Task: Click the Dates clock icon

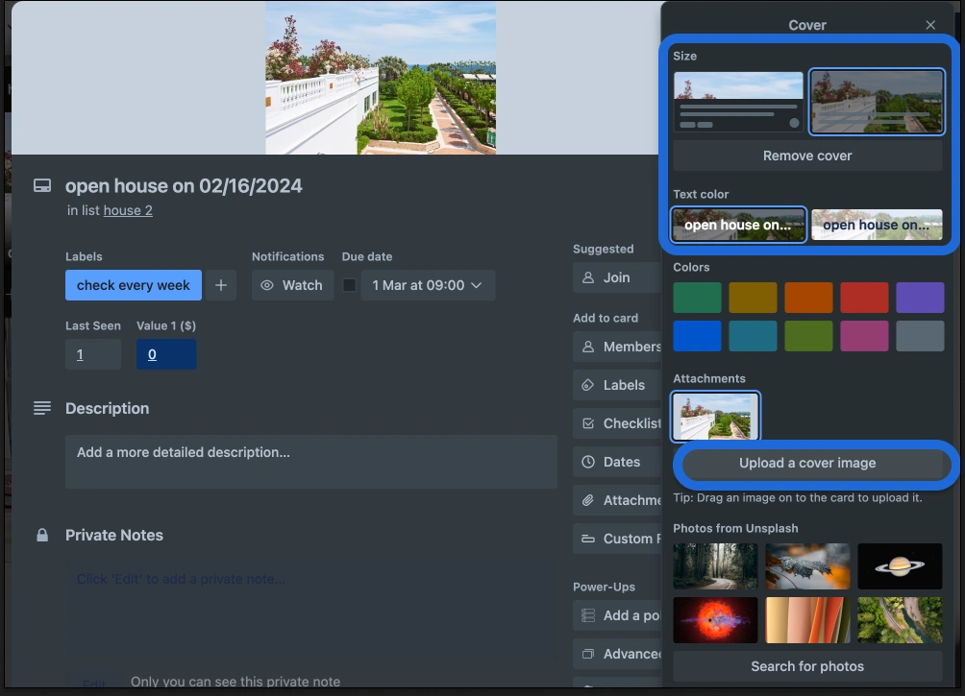Action: tap(588, 462)
